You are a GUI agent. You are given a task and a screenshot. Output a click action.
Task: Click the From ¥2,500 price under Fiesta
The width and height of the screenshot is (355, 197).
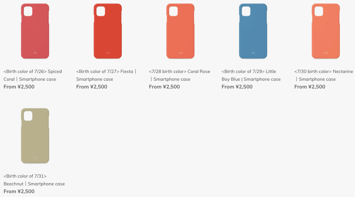[92, 87]
